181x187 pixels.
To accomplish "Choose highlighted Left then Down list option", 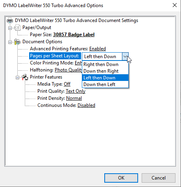I will pos(105,78).
